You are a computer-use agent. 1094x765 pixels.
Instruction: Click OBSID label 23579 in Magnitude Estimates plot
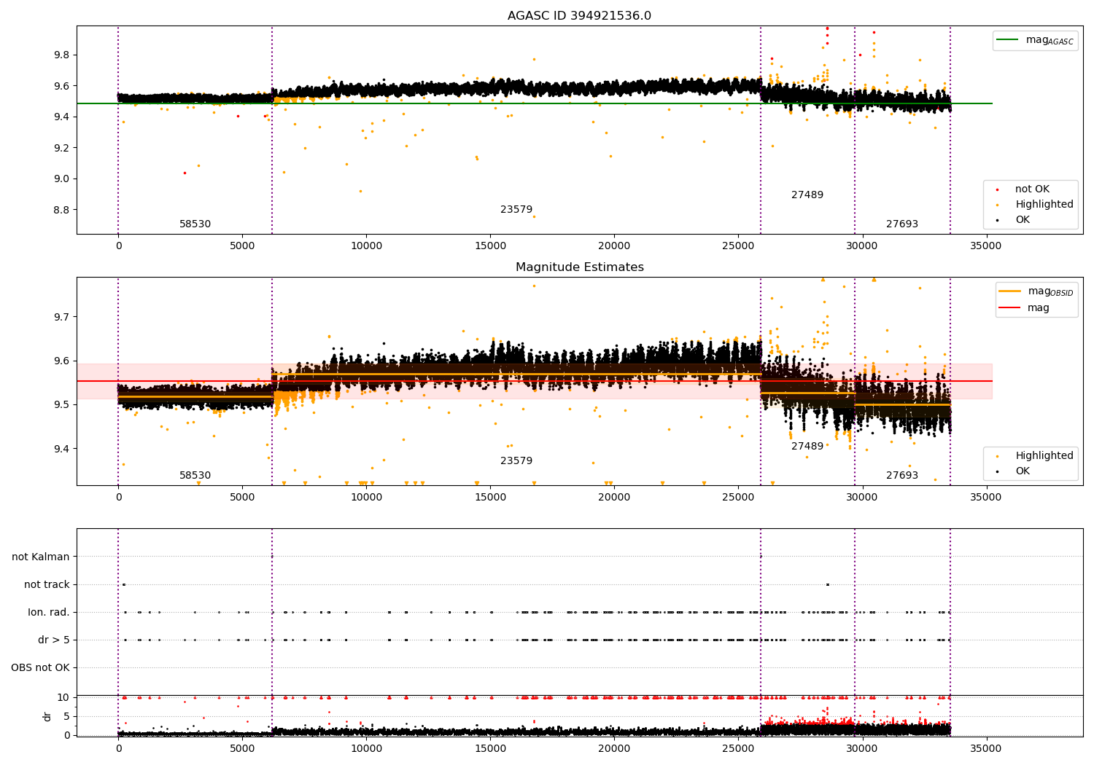516,461
